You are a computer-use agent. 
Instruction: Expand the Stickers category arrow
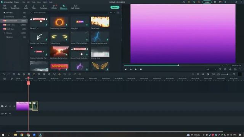tap(4, 33)
